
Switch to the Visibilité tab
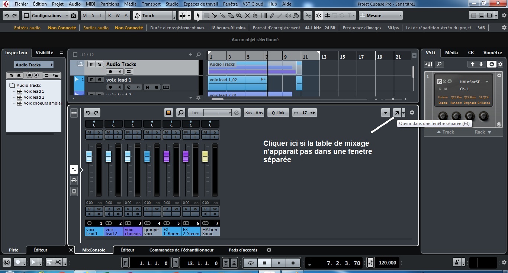(44, 53)
